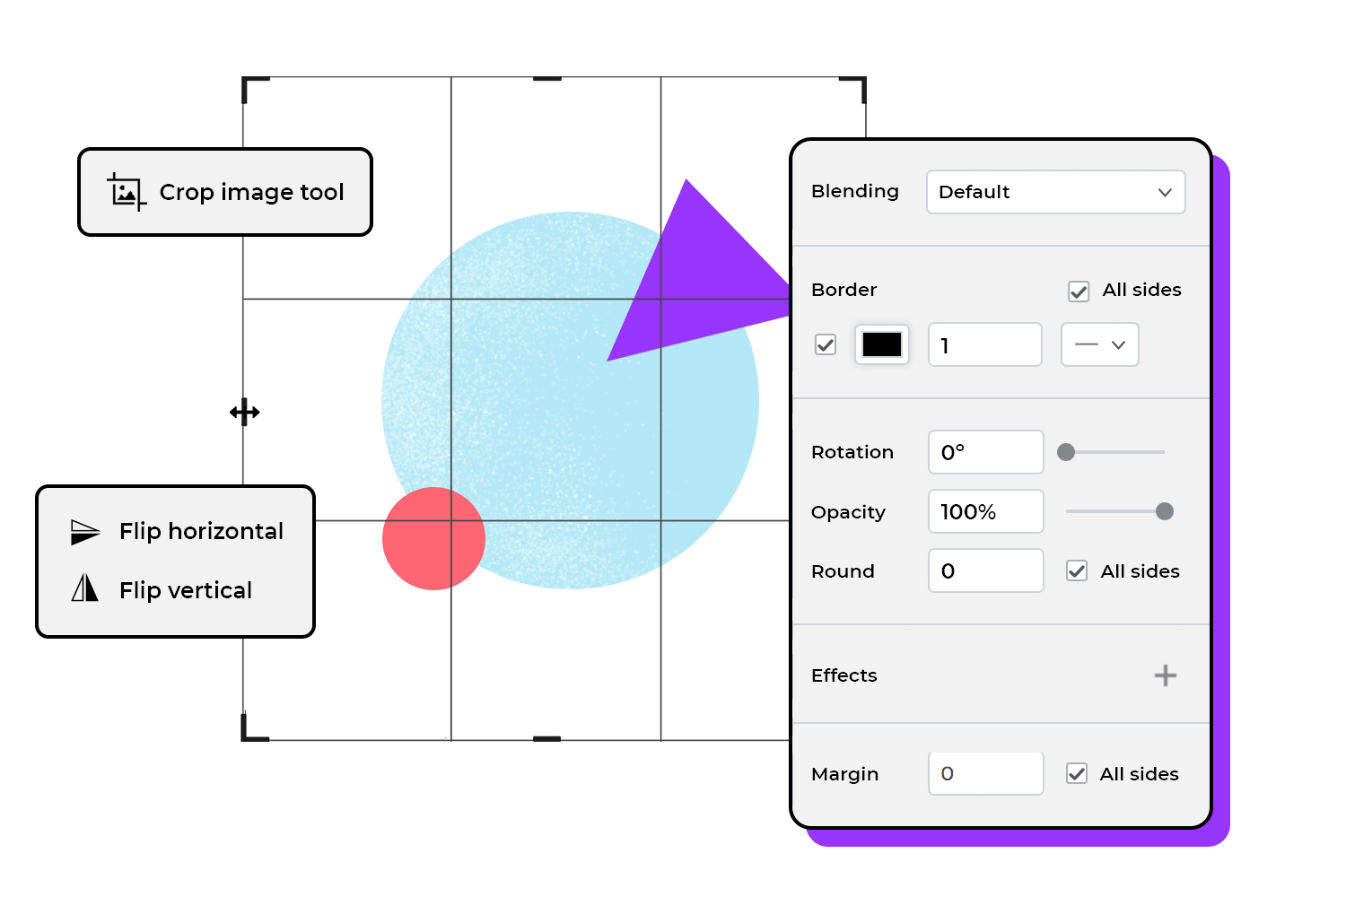Choose Flip vertical option
Viewport: 1346px width, 897px height.
point(162,589)
